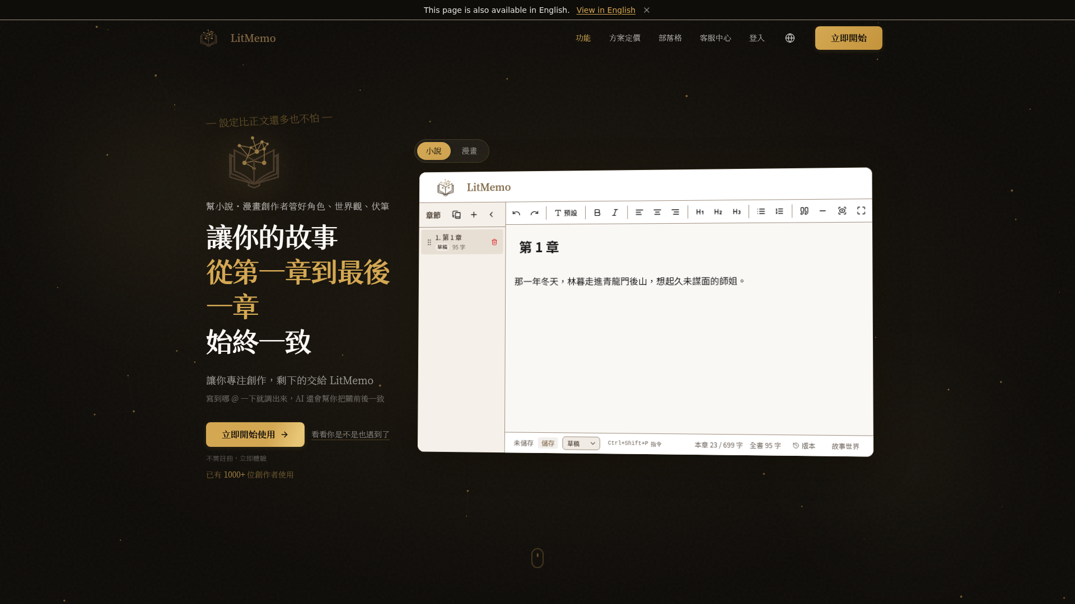Open the 草稿 status dropdown
Viewport: 1075px width, 604px height.
[581, 443]
